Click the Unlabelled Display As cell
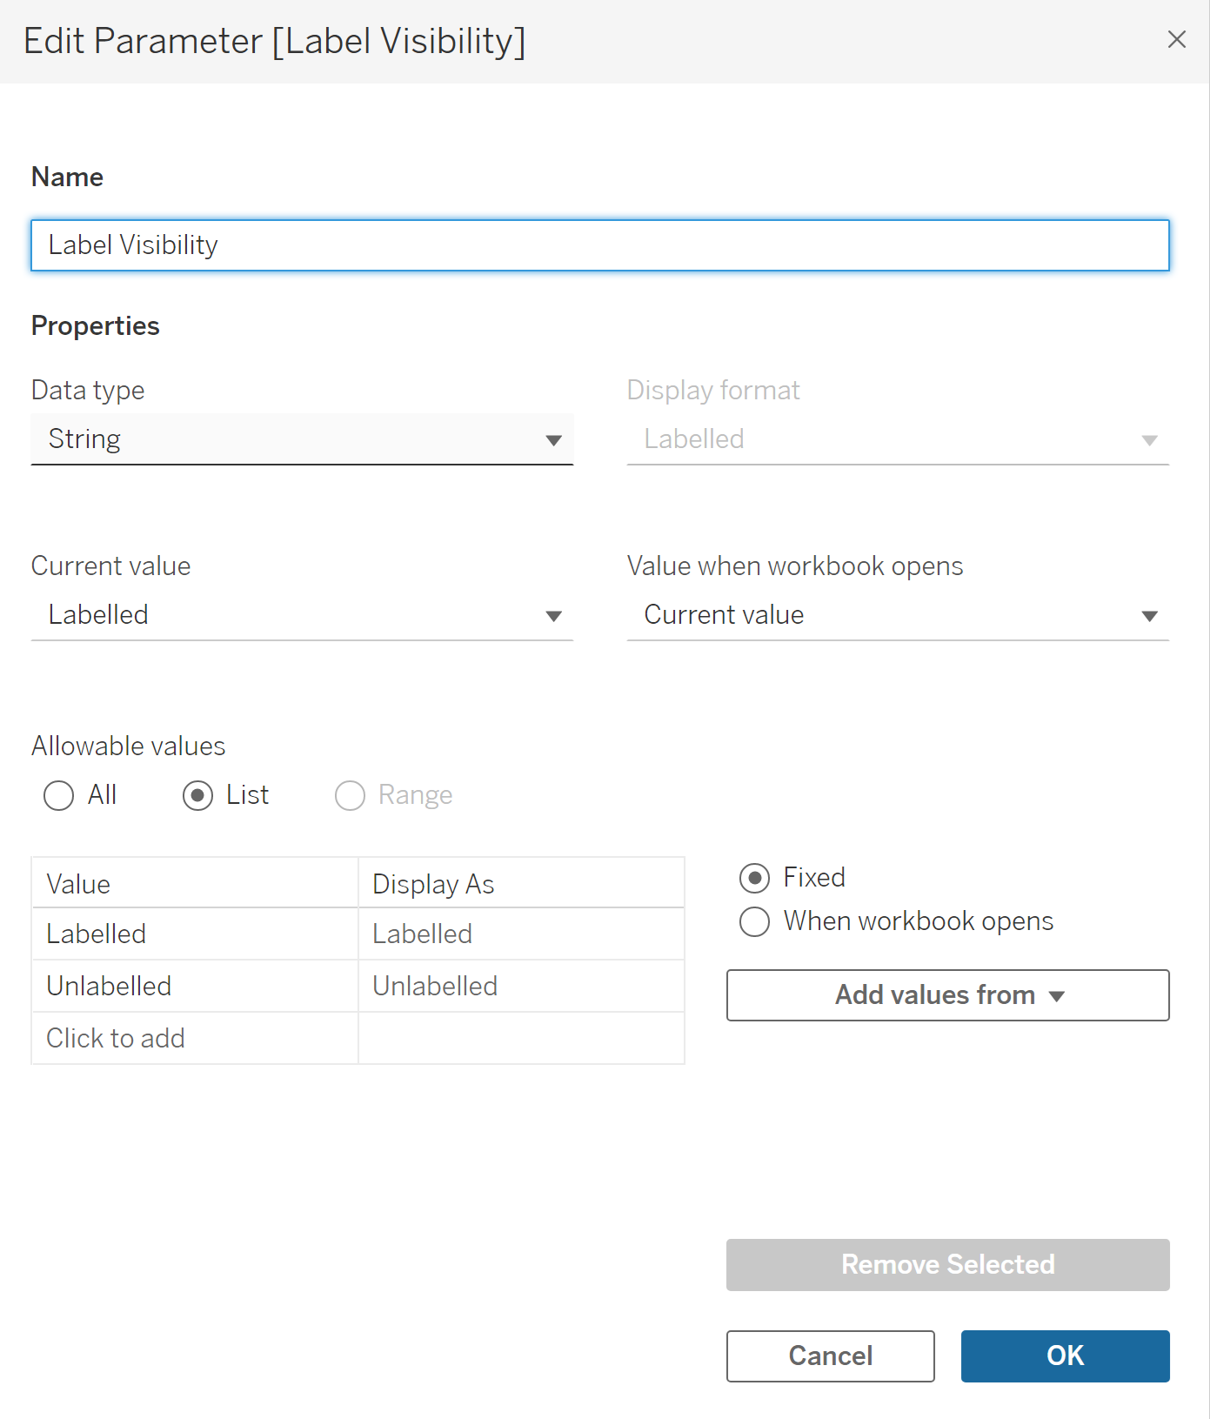 pos(521,987)
